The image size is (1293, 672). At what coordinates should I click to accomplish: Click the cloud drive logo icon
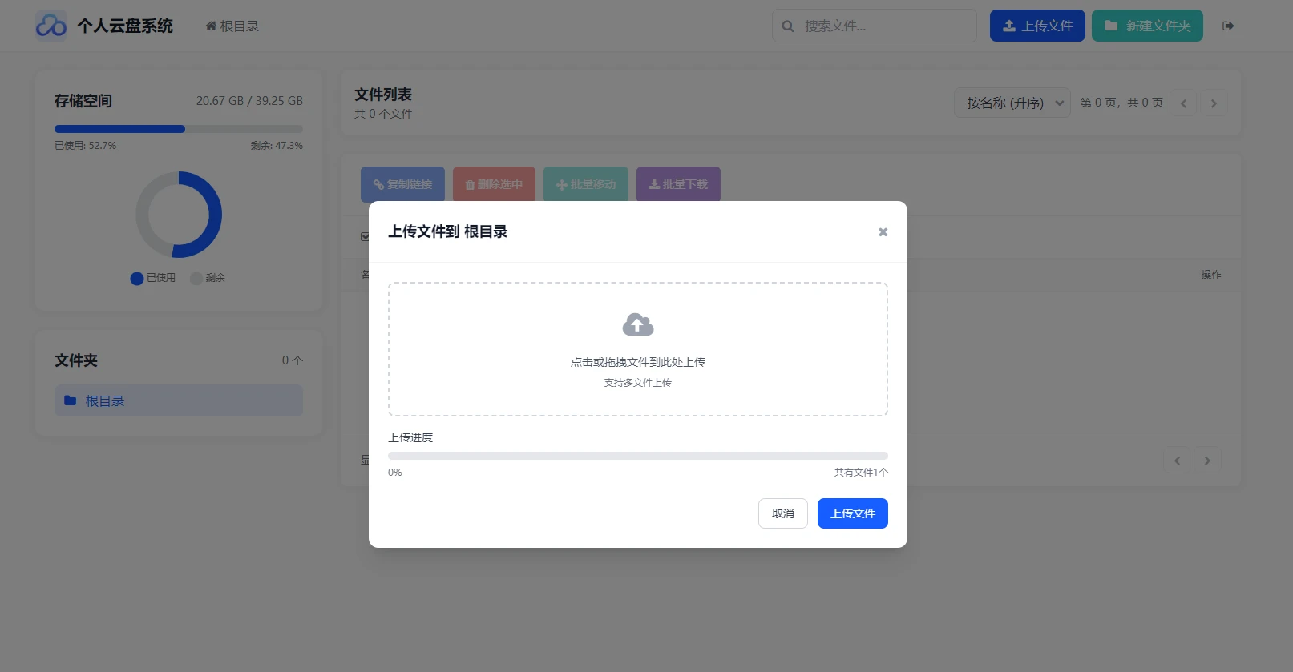point(51,26)
